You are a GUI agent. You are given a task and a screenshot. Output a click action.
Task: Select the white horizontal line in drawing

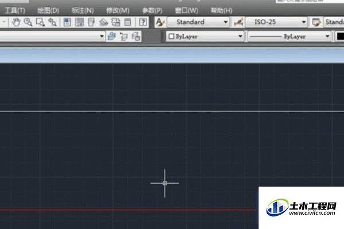(x=172, y=112)
